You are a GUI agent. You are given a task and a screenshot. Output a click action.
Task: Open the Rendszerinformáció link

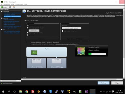coord(7,83)
